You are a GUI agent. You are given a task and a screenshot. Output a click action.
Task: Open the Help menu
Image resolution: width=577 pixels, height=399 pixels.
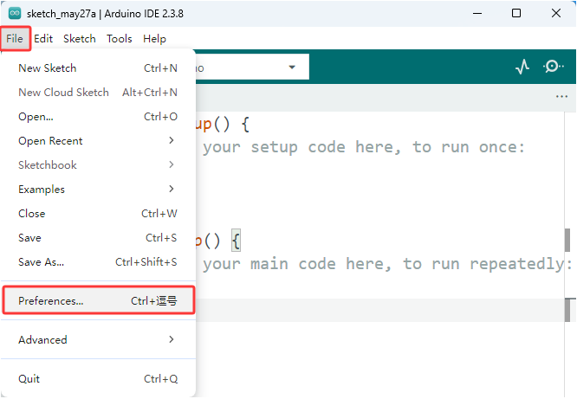click(x=154, y=39)
